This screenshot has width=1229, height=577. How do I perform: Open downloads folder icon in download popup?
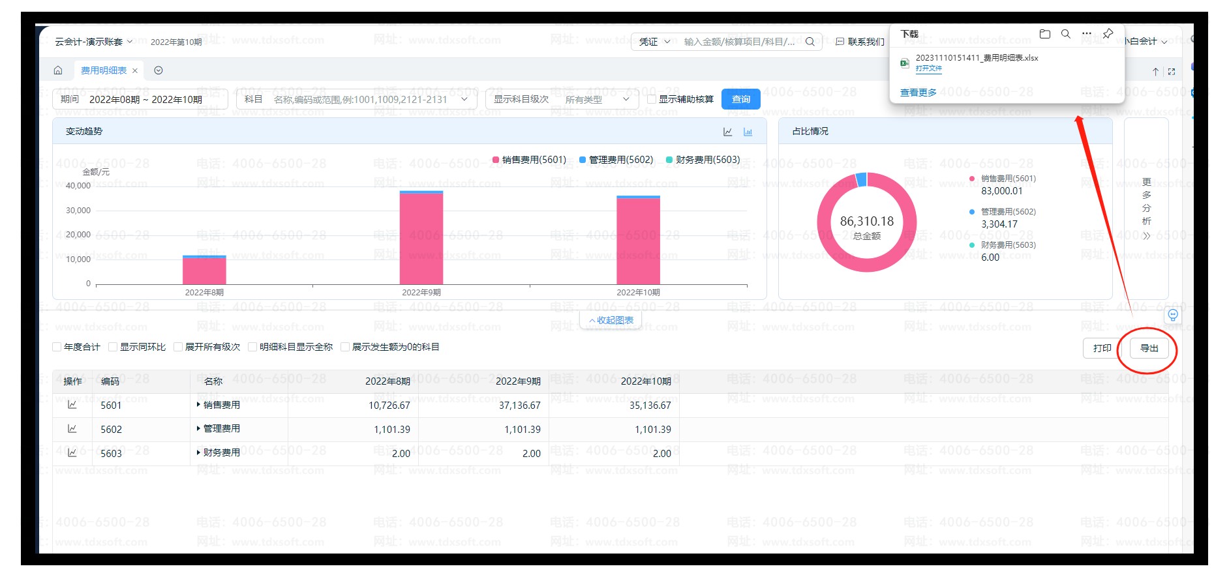(x=1044, y=34)
